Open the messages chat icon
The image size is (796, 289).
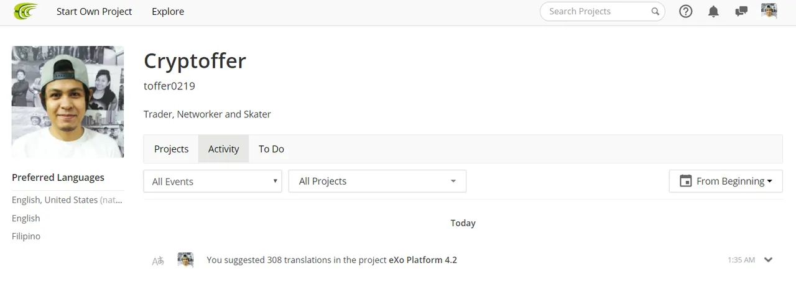741,11
